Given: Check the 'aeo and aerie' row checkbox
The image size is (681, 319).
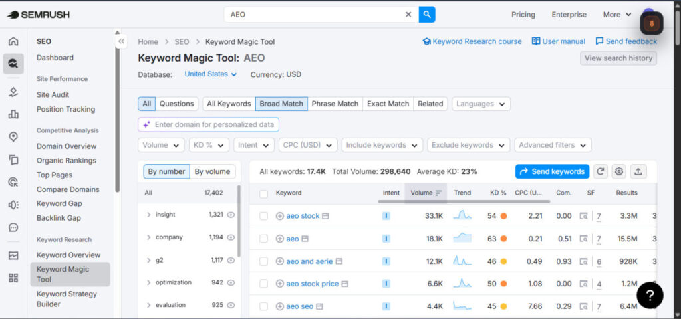Looking at the screenshot, I should pyautogui.click(x=263, y=261).
